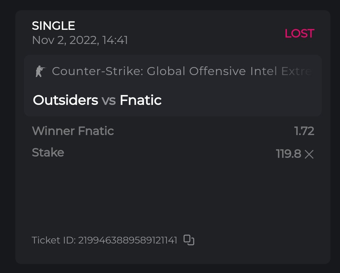340x273 pixels.
Task: Click the Counter-Strike soldier game icon
Action: coord(40,71)
